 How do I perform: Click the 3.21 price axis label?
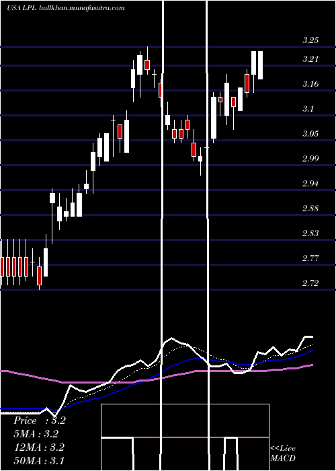tap(310, 59)
